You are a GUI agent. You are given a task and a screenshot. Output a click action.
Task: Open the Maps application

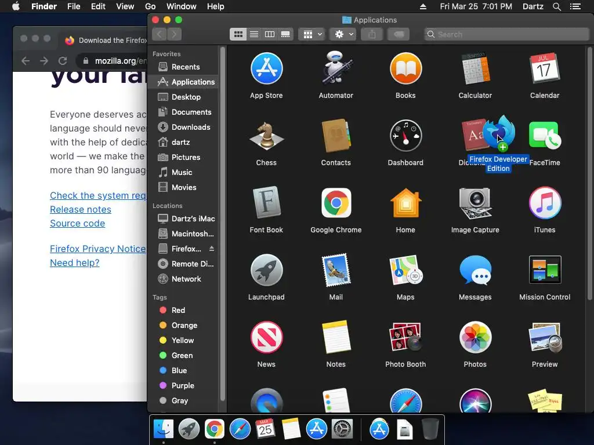tap(405, 270)
